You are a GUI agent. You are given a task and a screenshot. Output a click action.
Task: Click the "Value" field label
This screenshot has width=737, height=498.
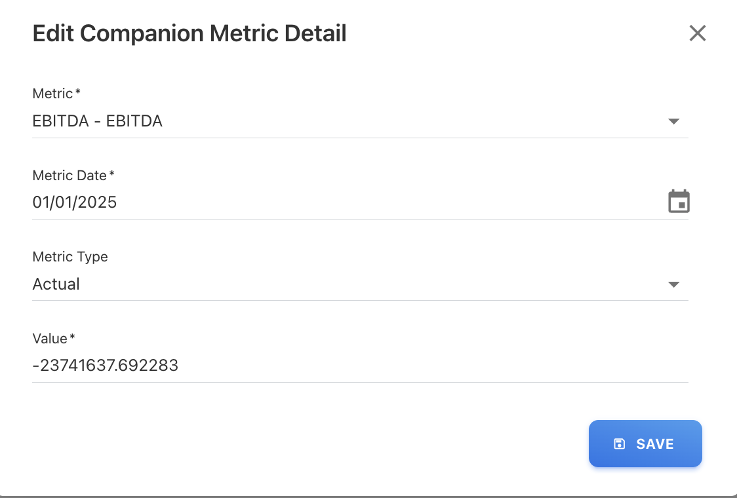click(x=50, y=339)
